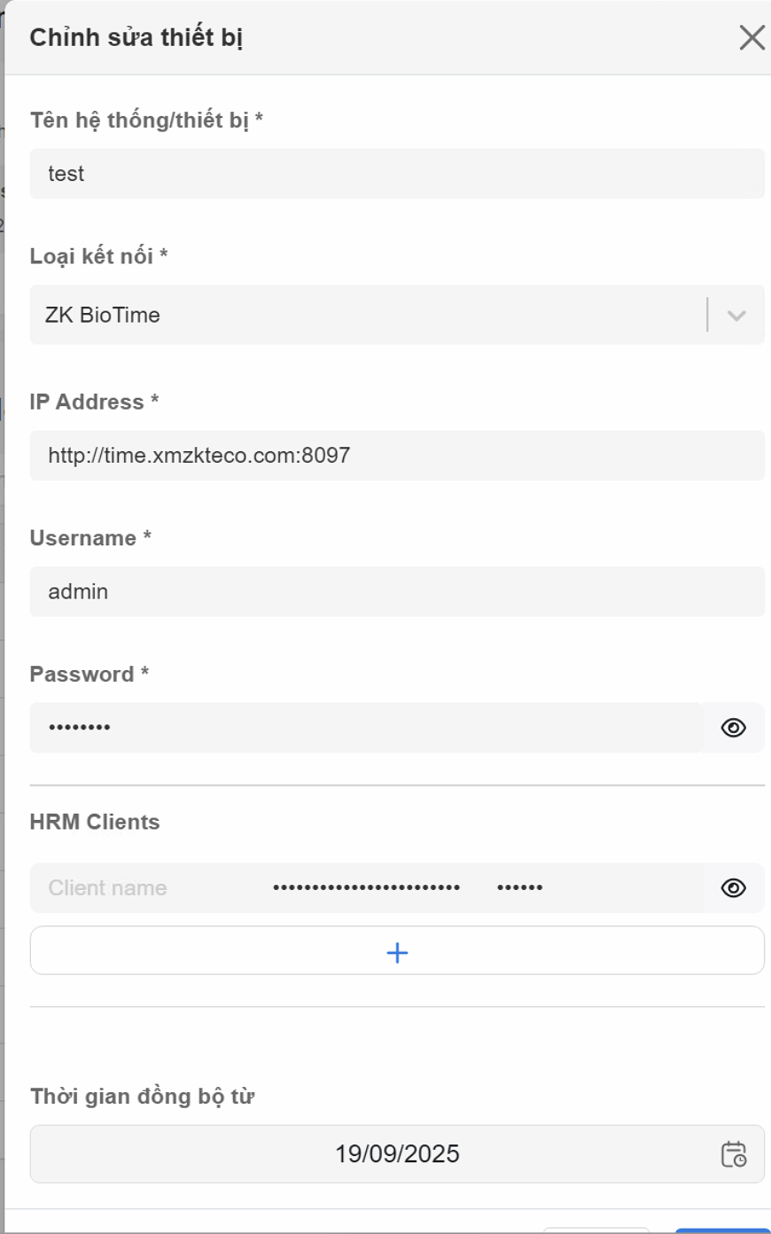Image resolution: width=771 pixels, height=1234 pixels.
Task: Click the blue button at dialog bottom
Action: point(721,1230)
